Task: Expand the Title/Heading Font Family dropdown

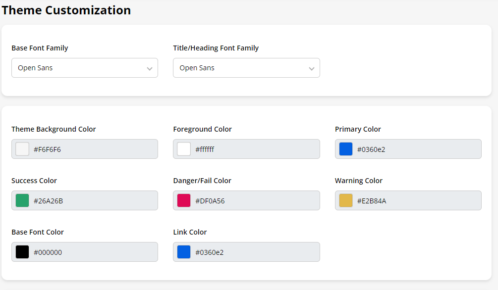Action: (x=246, y=68)
